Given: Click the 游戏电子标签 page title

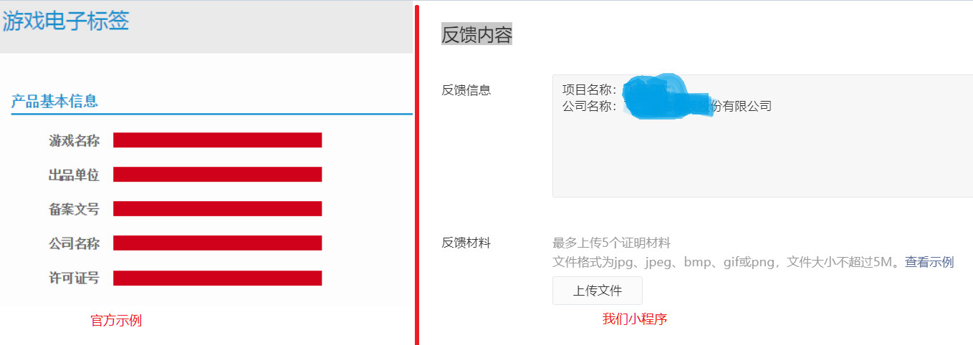Looking at the screenshot, I should coord(66,21).
